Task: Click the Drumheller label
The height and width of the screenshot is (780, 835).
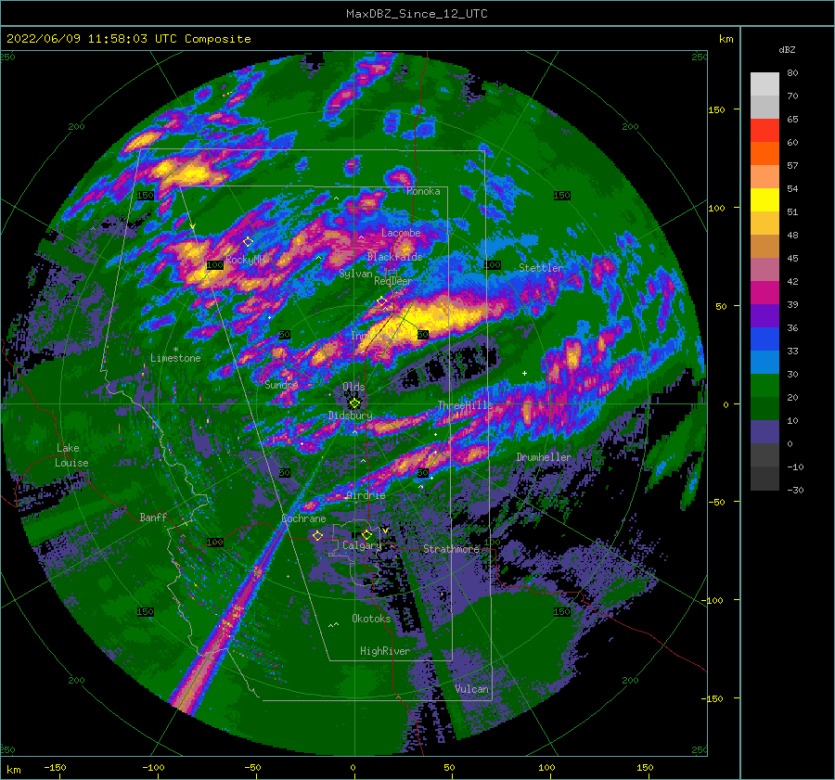Action: [x=544, y=457]
